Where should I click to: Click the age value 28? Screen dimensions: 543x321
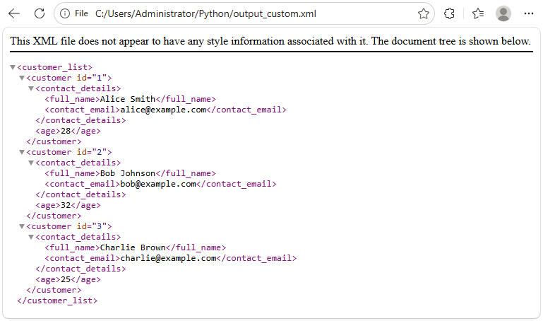(66, 131)
